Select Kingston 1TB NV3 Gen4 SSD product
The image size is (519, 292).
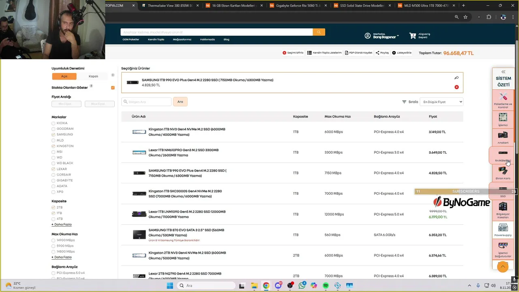187,132
